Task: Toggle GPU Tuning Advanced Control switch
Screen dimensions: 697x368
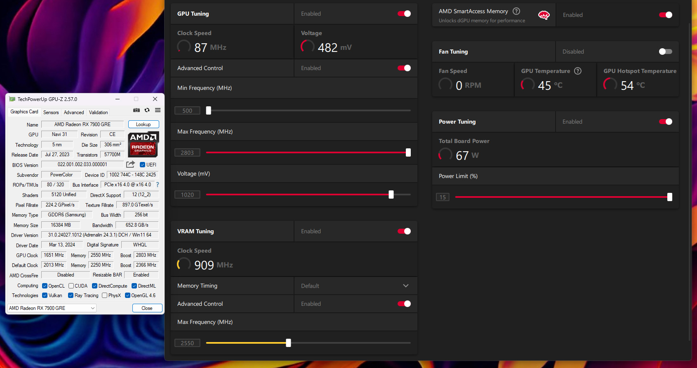Action: (x=404, y=68)
